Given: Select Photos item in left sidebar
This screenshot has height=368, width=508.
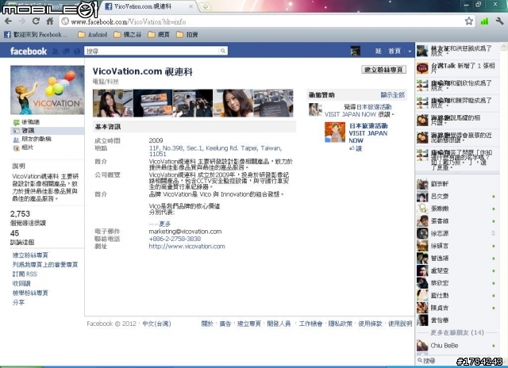Looking at the screenshot, I should [23, 148].
